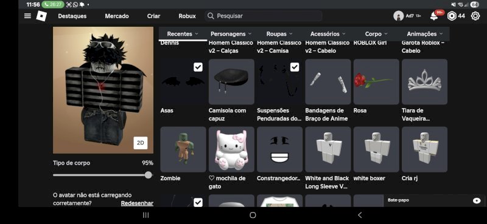Select the Suspensões Penduradas item
The image size is (487, 224).
tap(279, 82)
